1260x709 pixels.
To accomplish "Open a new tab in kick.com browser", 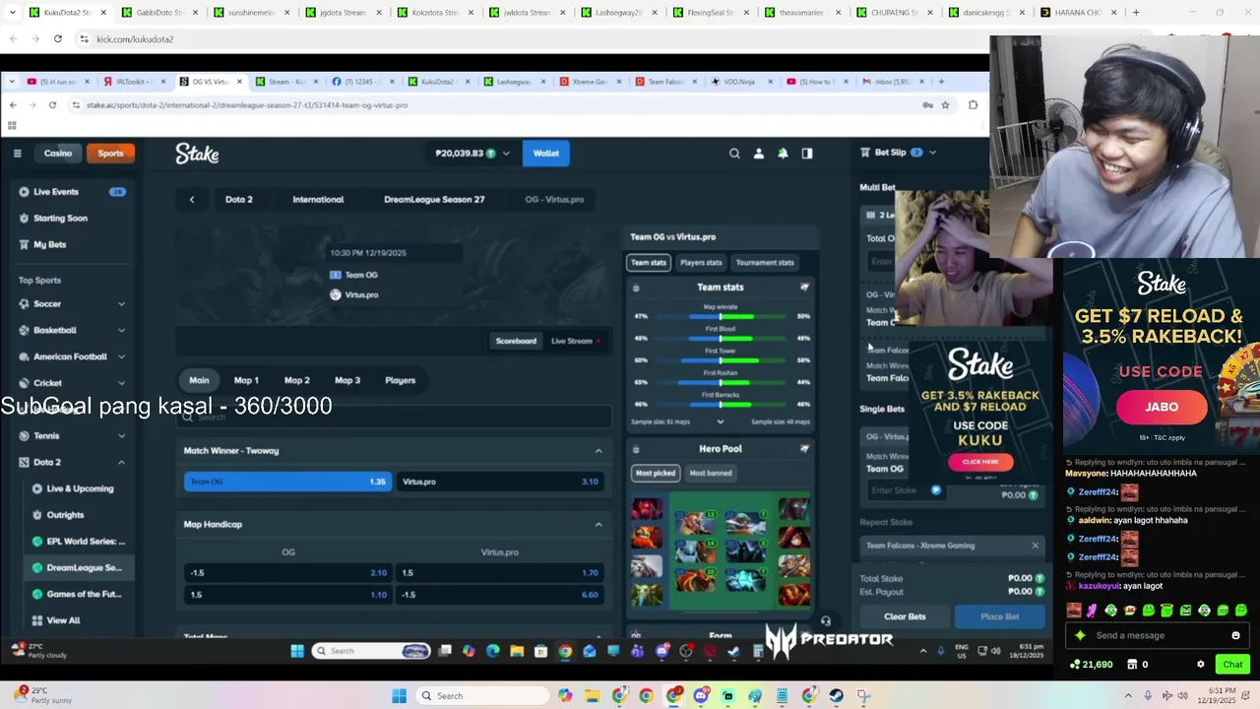I will click(x=1136, y=13).
